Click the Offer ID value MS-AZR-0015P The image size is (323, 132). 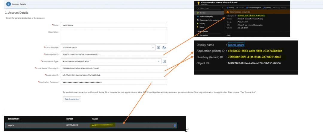tap(243, 28)
